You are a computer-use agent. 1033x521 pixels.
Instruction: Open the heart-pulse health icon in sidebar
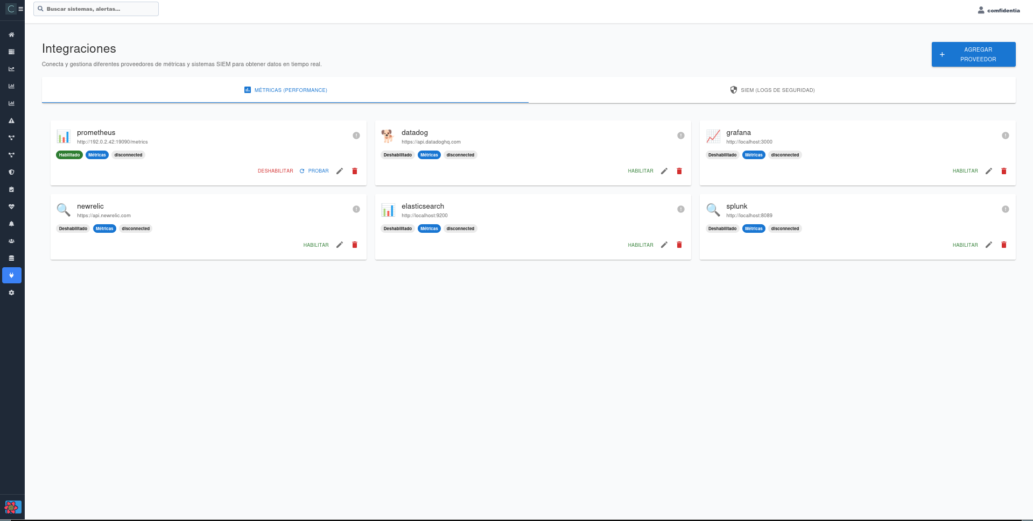11,206
